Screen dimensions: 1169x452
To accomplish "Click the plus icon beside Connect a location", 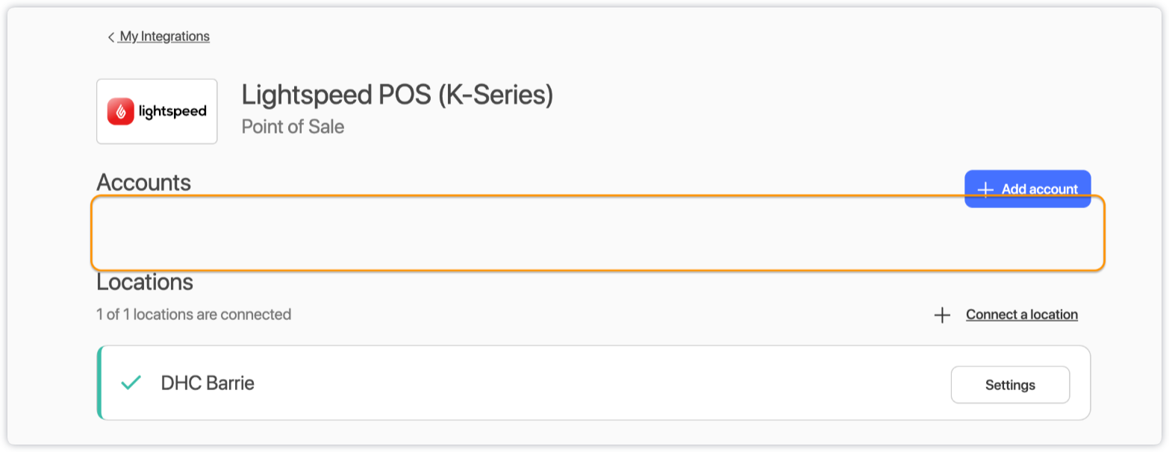I will coord(942,315).
